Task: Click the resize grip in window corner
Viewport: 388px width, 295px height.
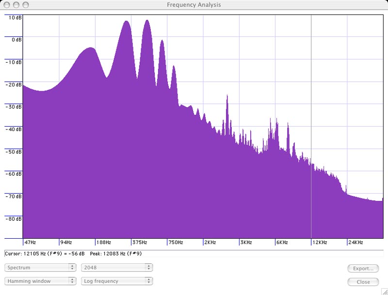Action: coord(385,292)
